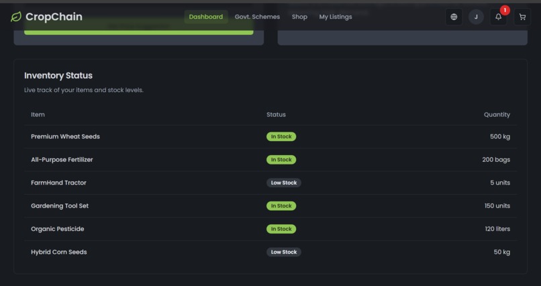This screenshot has height=286, width=541.
Task: Select the FarmHand Tractor item
Action: click(x=58, y=183)
